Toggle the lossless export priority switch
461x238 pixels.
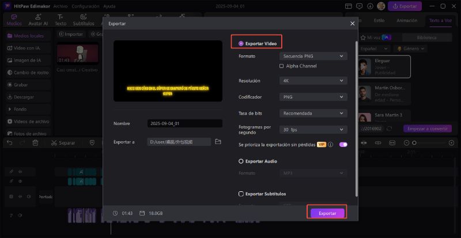pos(343,145)
